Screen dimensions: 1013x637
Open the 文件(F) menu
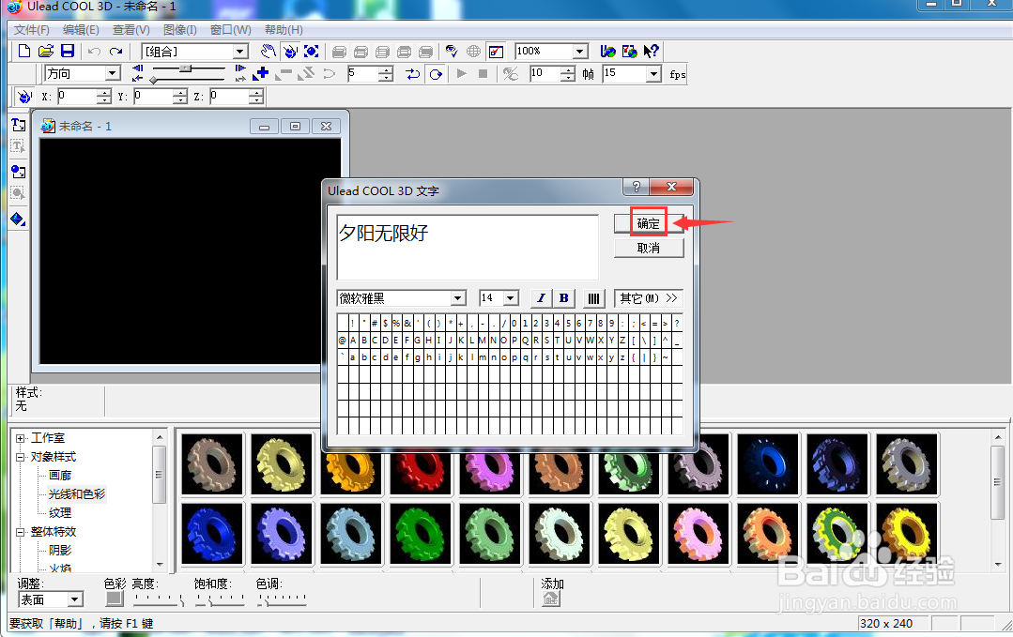click(32, 30)
